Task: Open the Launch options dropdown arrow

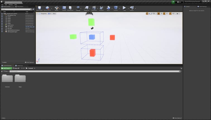Action: 135,8
